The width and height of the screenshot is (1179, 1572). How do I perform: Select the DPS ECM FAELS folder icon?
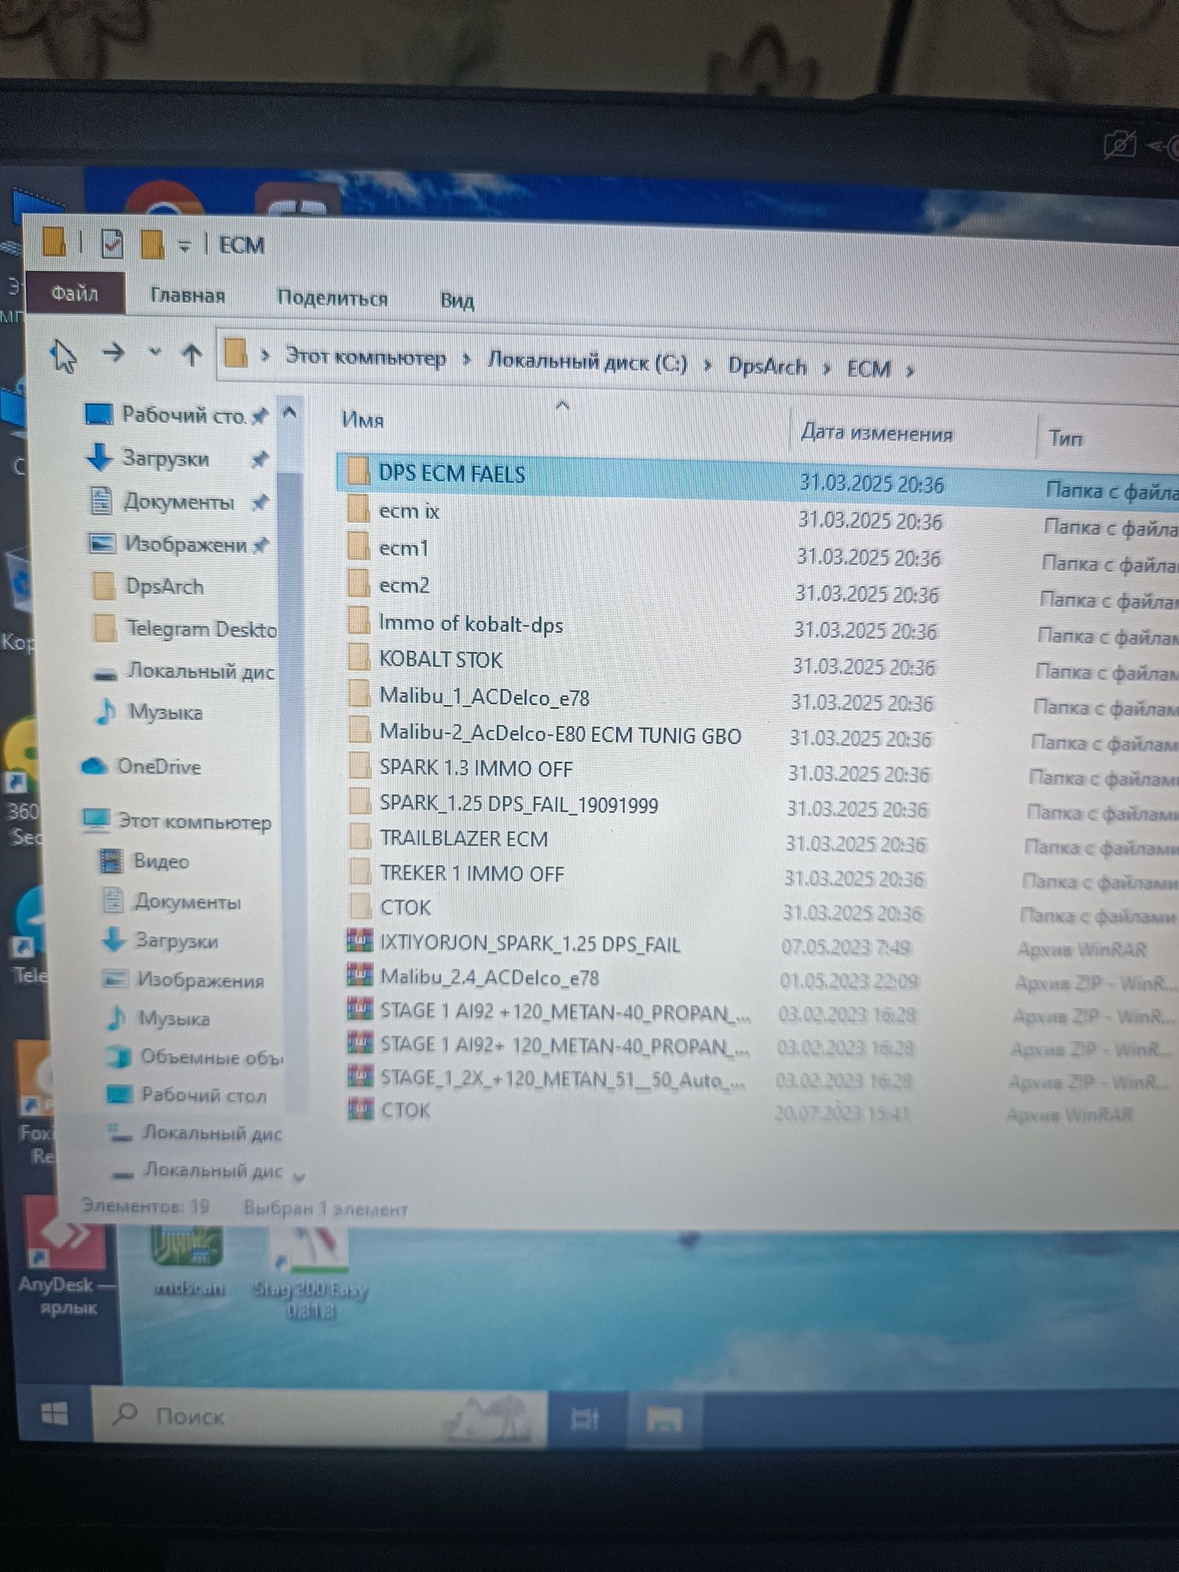[x=359, y=472]
